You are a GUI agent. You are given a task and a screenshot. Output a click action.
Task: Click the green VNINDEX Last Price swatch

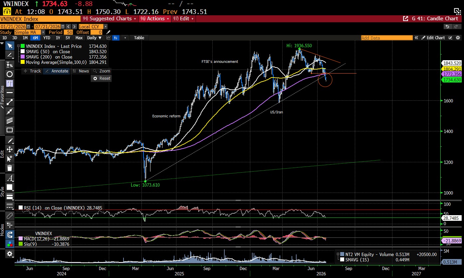coord(23,46)
